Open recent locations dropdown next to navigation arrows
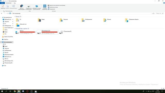Viewport: 165px width, 93px height. [6, 13]
